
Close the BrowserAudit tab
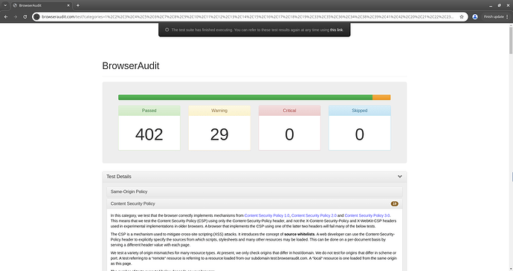point(68,5)
